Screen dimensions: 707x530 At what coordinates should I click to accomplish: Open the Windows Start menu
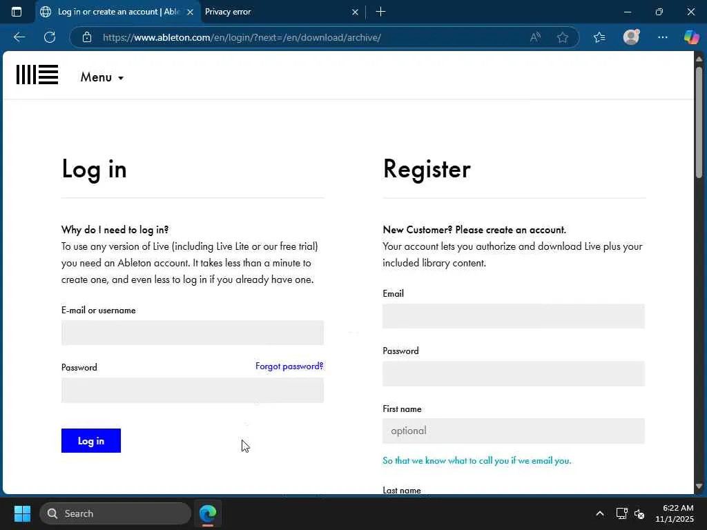point(22,513)
